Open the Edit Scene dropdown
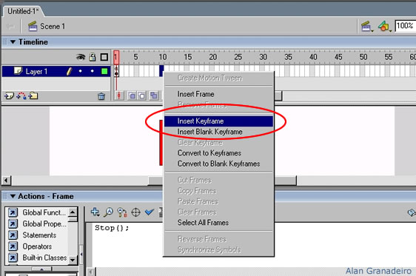The image size is (416, 276). 367,27
